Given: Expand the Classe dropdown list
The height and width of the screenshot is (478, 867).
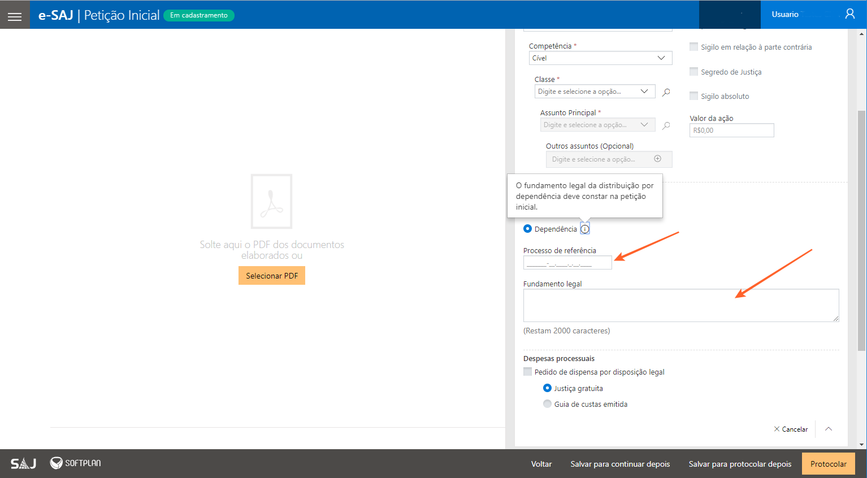Looking at the screenshot, I should point(644,92).
